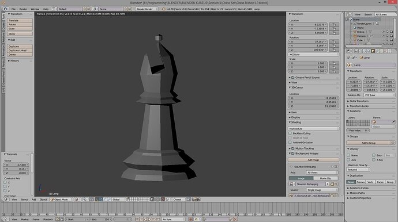Open the viewport shading mode selector icon

pos(77,200)
